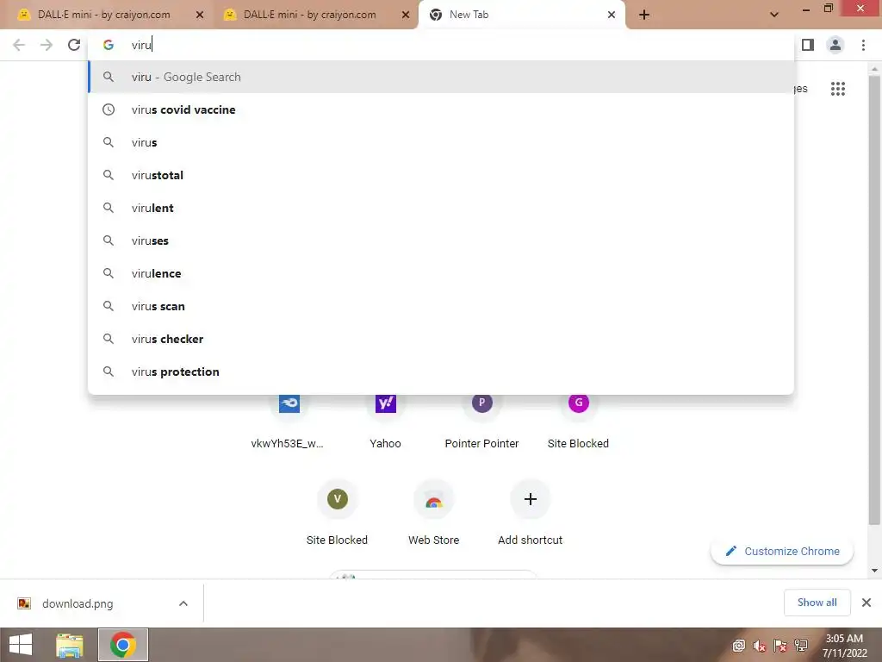Select 'virus covid vaccine' history suggestion
This screenshot has height=662, width=882.
[x=440, y=109]
